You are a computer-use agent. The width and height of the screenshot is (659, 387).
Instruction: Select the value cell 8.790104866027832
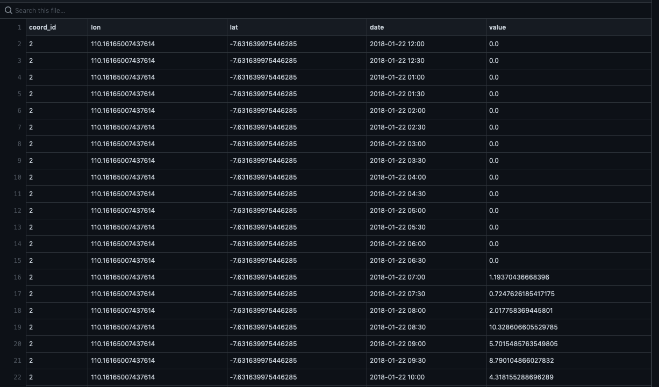(x=521, y=361)
